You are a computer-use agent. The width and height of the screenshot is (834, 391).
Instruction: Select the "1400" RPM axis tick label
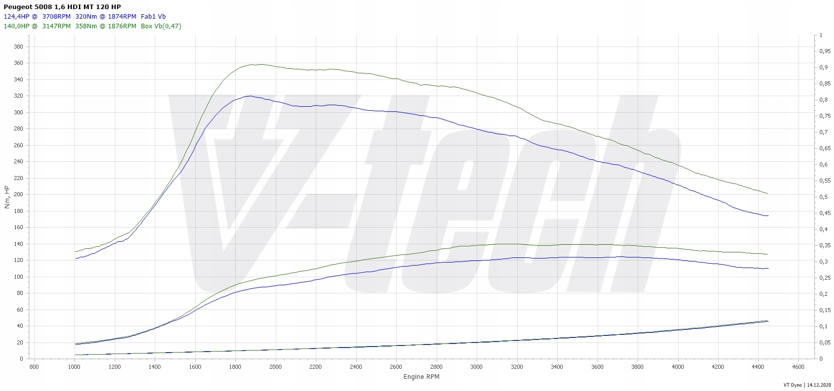point(155,366)
